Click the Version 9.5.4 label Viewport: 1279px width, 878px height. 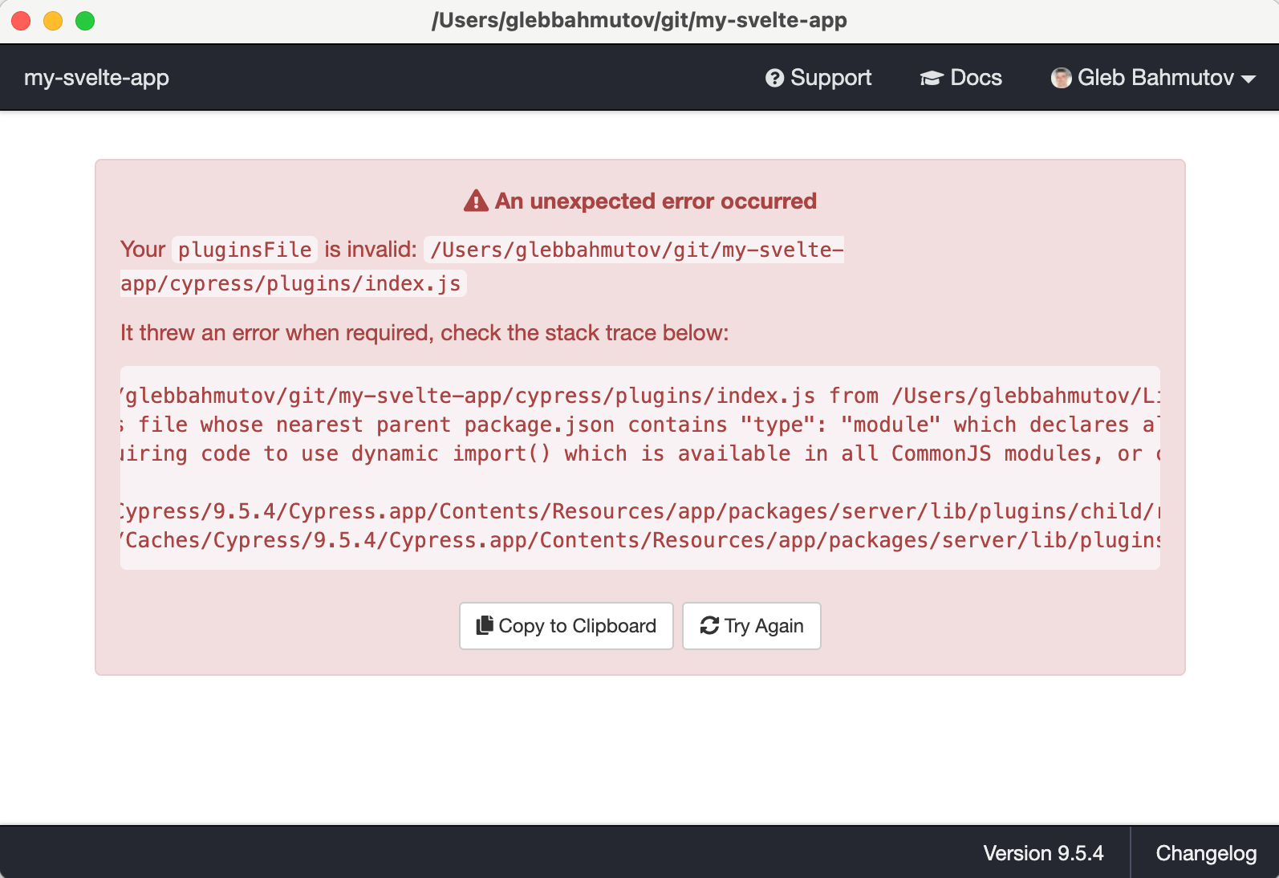pos(1043,853)
